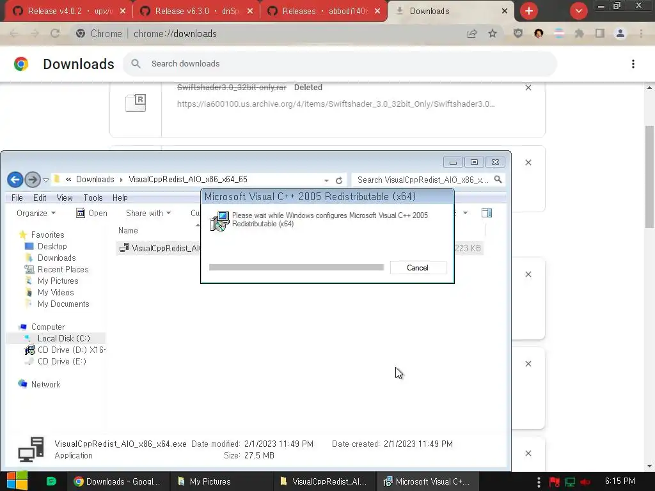Open the change-view options dropdown arrow
The width and height of the screenshot is (655, 491).
pos(465,213)
